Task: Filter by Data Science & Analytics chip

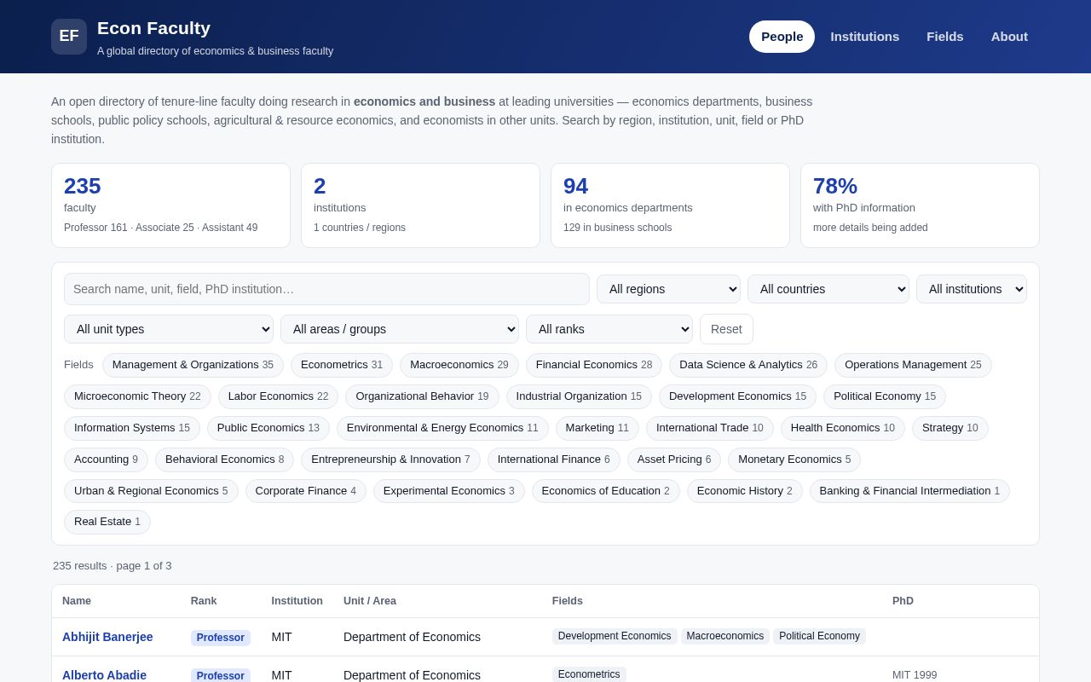Action: [748, 365]
